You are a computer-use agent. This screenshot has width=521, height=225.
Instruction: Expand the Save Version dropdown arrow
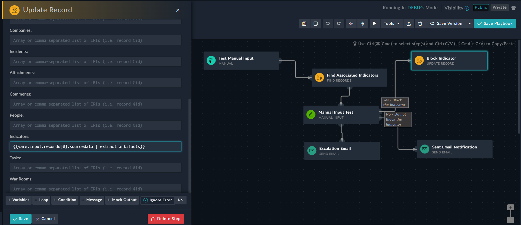click(470, 24)
